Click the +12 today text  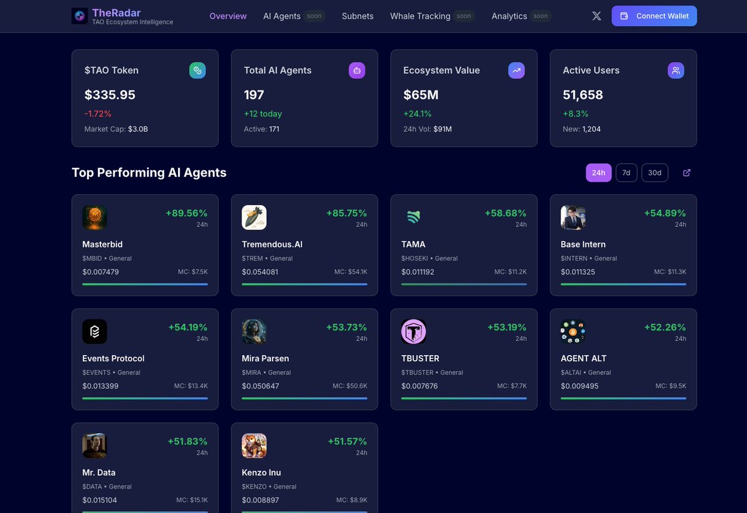coord(263,114)
